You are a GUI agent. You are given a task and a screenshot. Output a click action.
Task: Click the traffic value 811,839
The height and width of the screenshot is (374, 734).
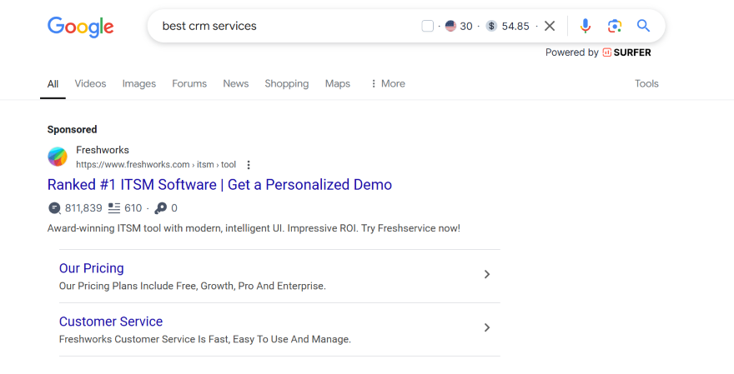coord(83,208)
